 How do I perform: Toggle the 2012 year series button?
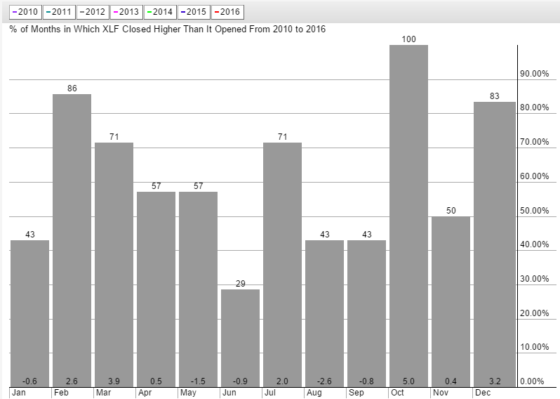(x=93, y=12)
